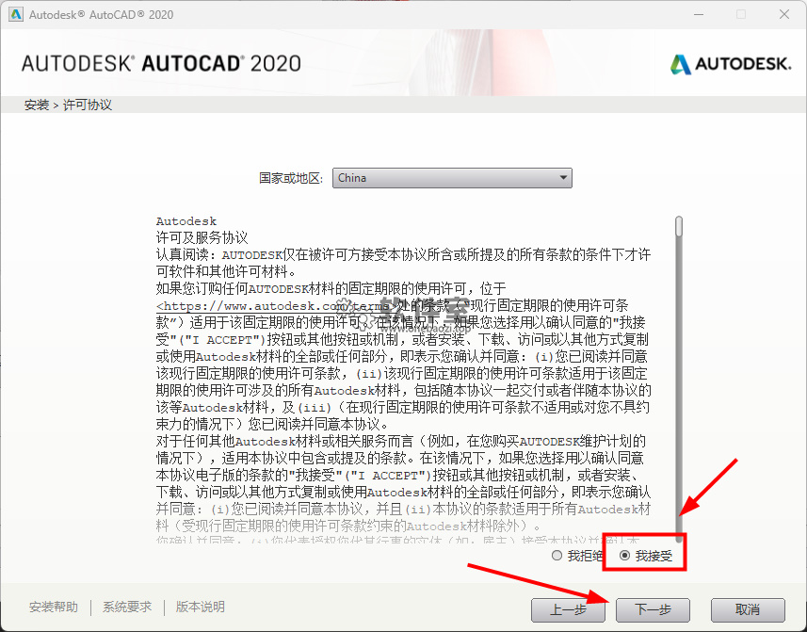Click the AutoCAD icon in the title bar
The height and width of the screenshot is (632, 807).
16,14
